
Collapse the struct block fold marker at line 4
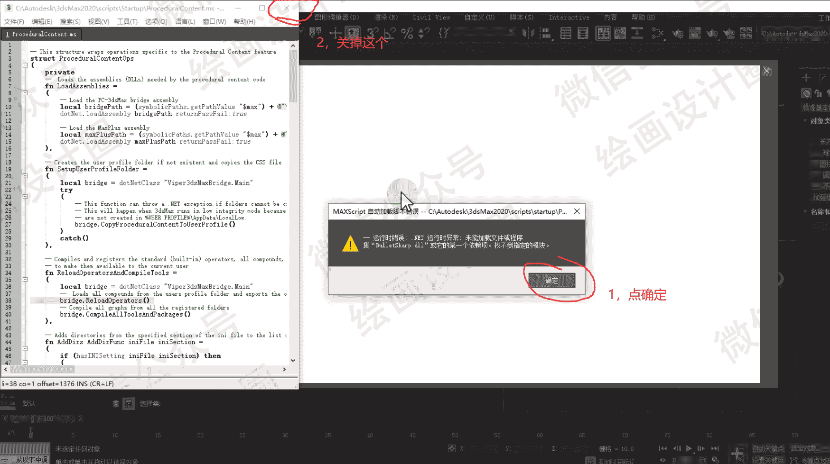(25, 65)
